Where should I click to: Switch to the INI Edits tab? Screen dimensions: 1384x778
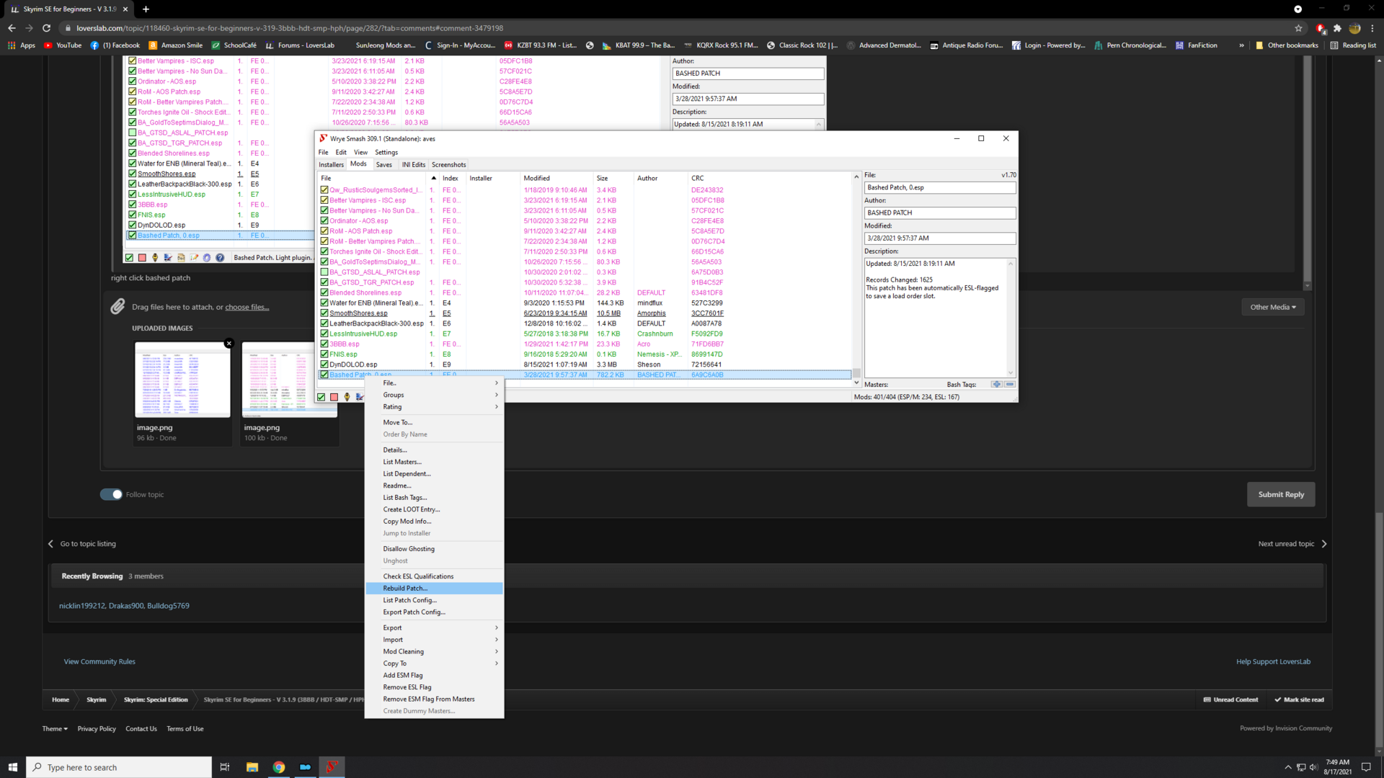pyautogui.click(x=414, y=165)
